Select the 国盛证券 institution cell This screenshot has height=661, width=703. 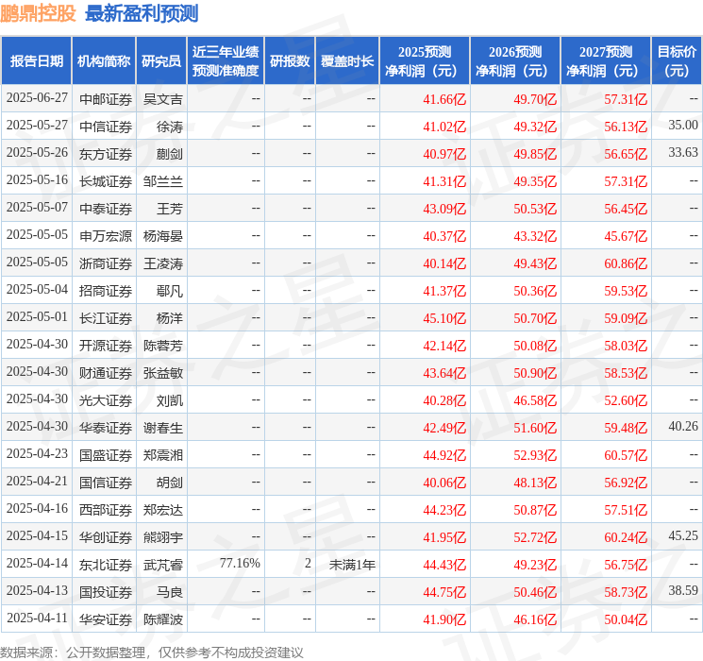(106, 455)
